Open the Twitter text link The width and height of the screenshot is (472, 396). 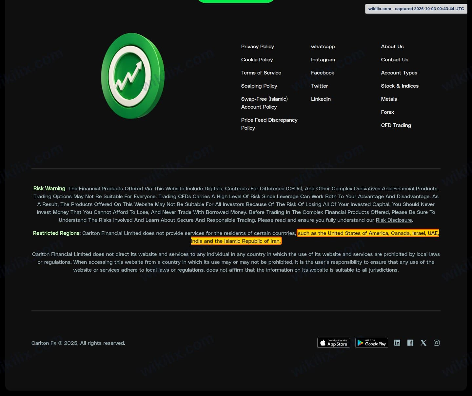pos(320,86)
